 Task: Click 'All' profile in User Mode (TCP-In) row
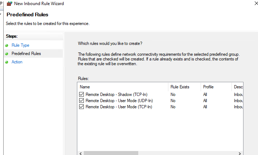pos(205,107)
